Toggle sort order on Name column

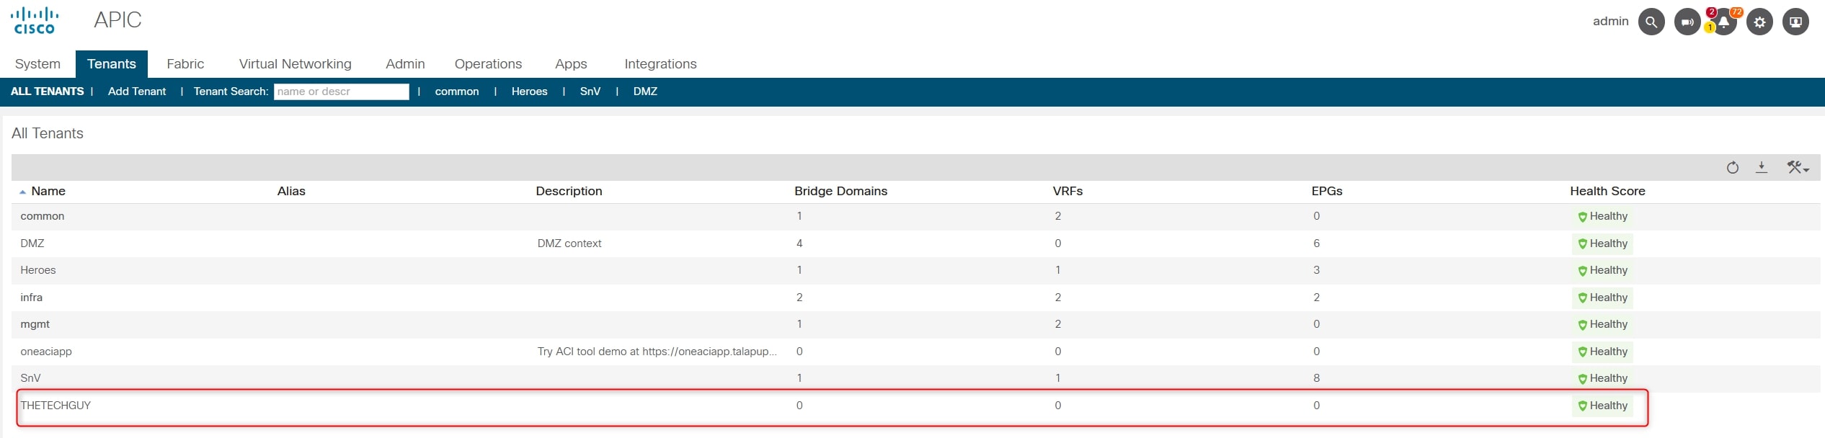tap(48, 191)
